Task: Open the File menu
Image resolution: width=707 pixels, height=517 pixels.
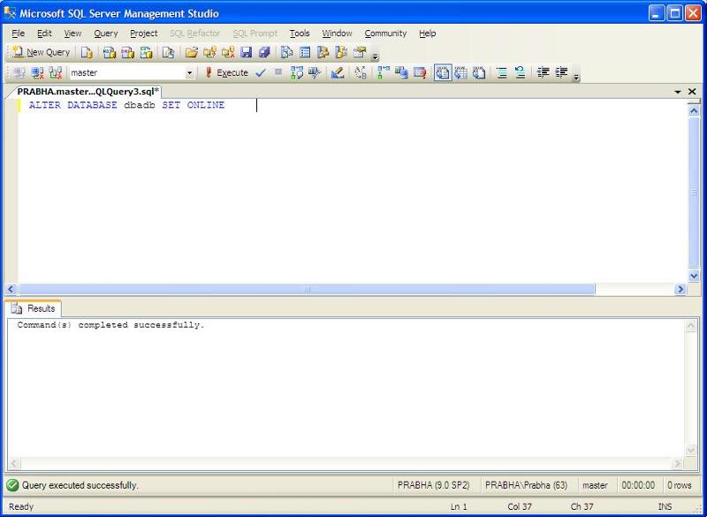Action: coord(18,34)
